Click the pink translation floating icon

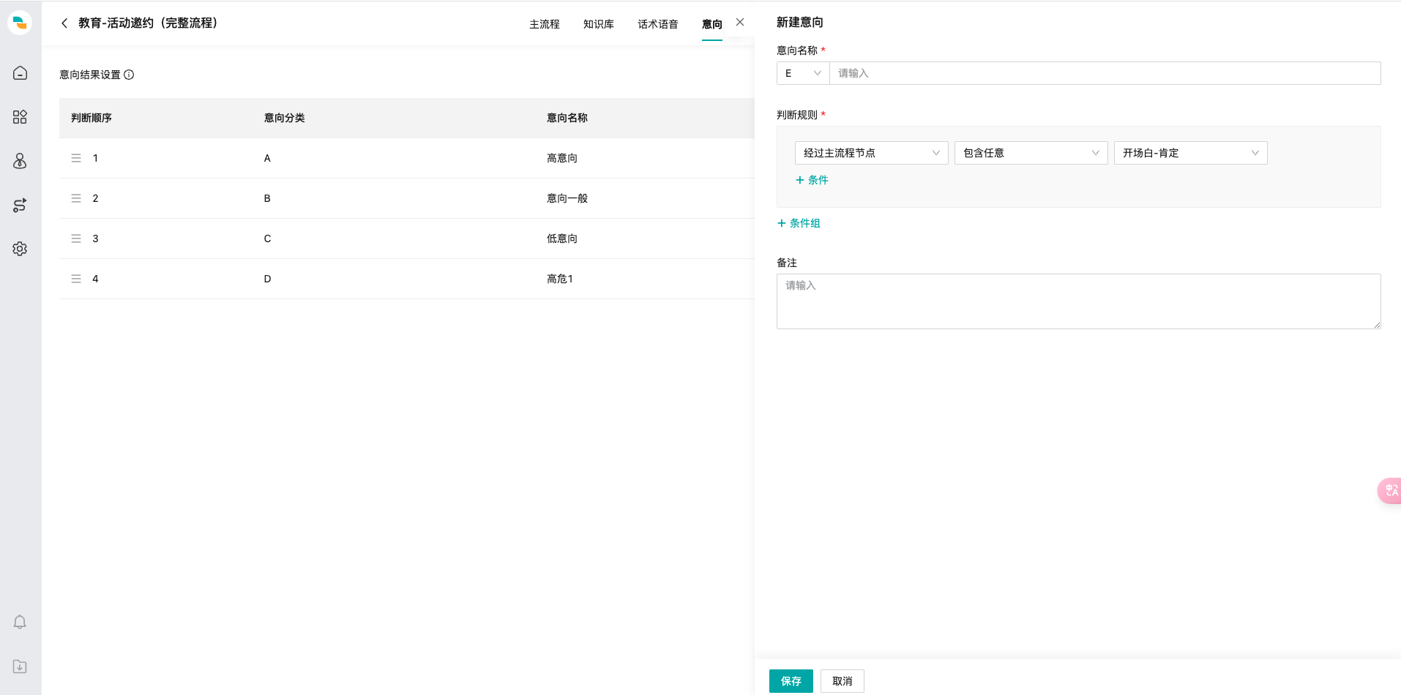click(1390, 490)
